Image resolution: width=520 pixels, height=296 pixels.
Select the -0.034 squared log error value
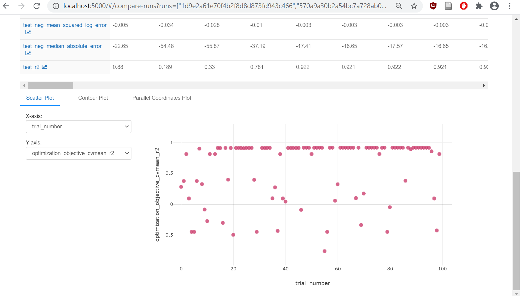pyautogui.click(x=166, y=25)
